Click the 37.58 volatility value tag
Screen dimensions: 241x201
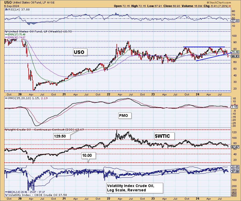235,172
